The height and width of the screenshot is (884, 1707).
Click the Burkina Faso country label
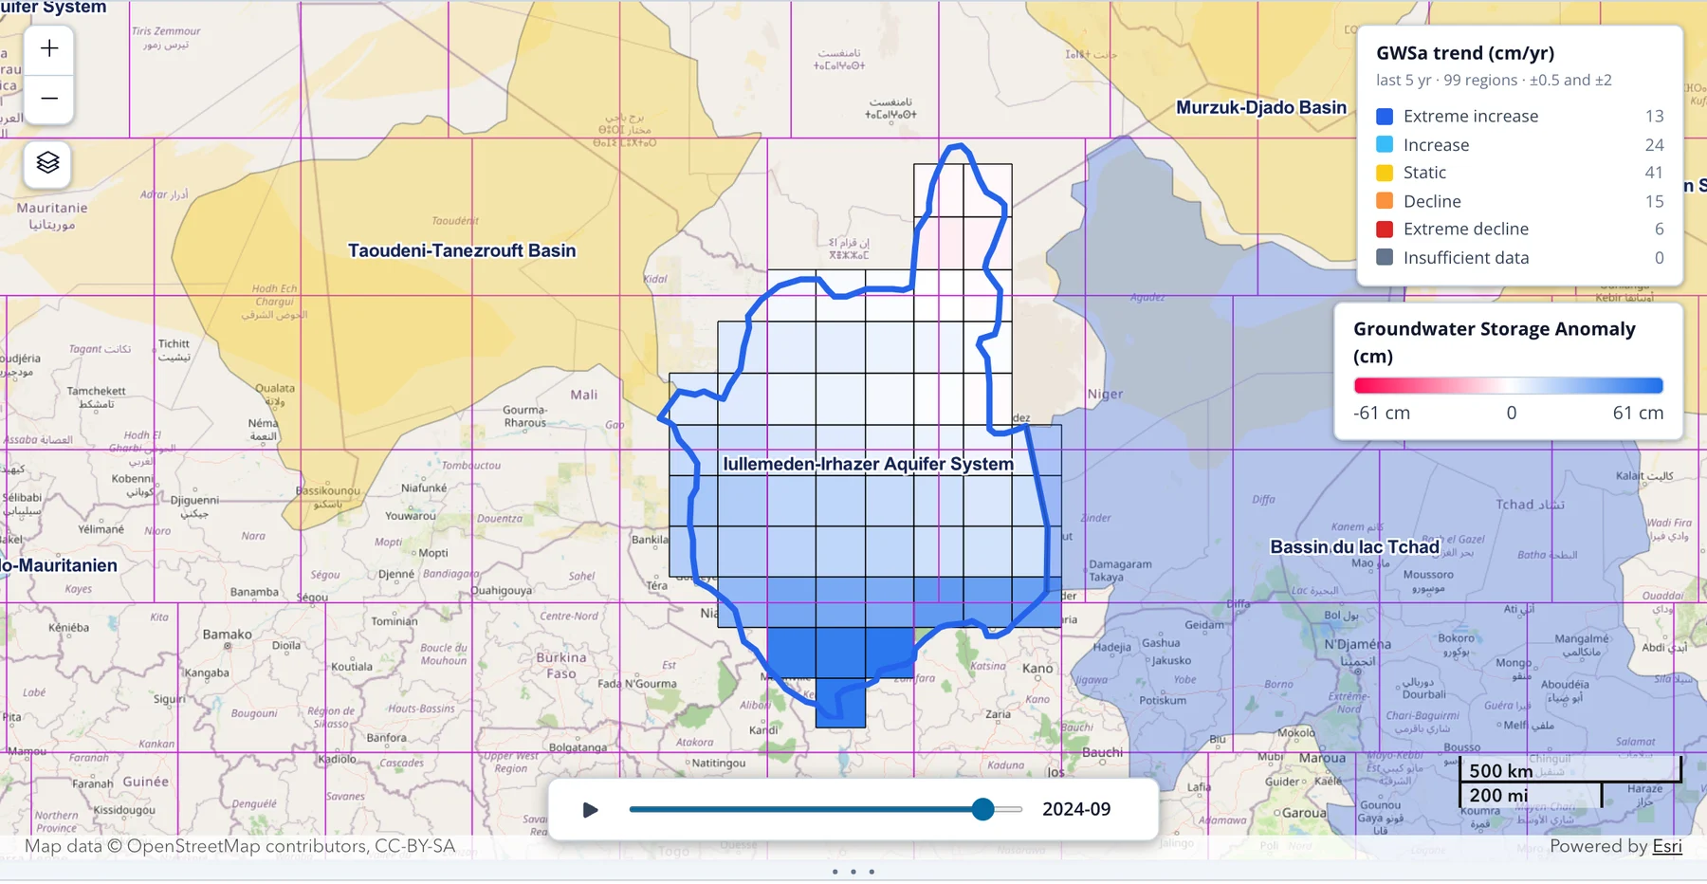coord(561,665)
